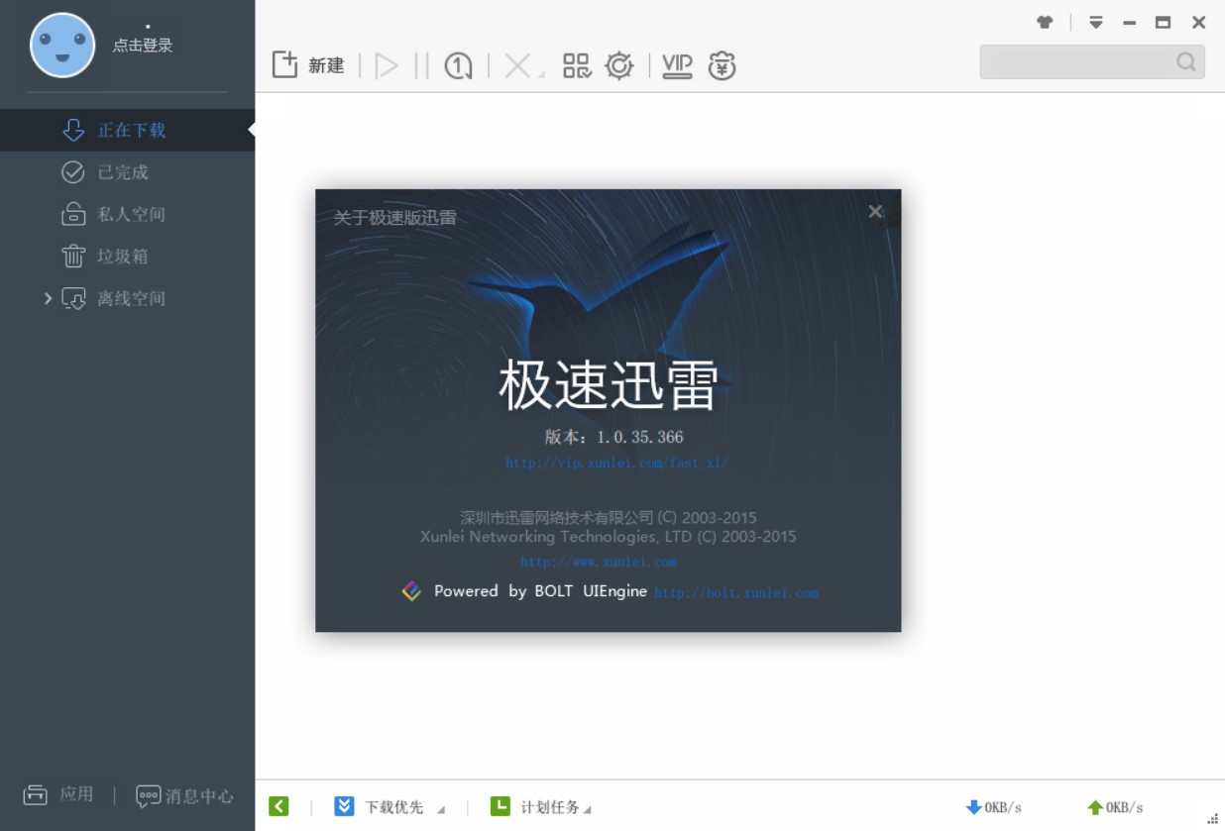Start download with the play icon
The image size is (1225, 831).
[387, 65]
